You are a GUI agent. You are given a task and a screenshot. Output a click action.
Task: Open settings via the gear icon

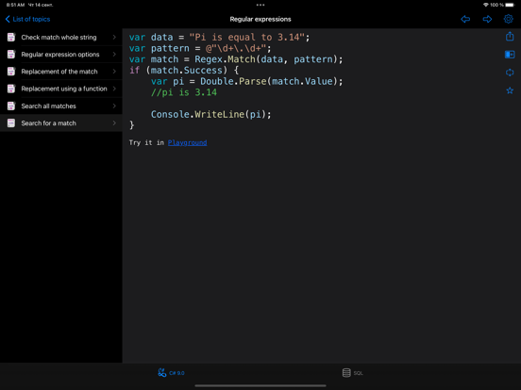(x=509, y=19)
